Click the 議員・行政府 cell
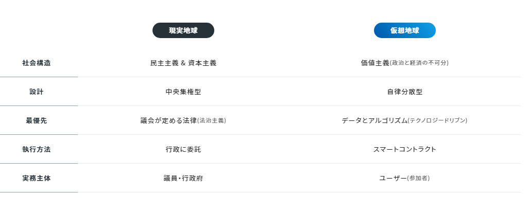Viewport: 527px width, 211px height. coord(183,178)
